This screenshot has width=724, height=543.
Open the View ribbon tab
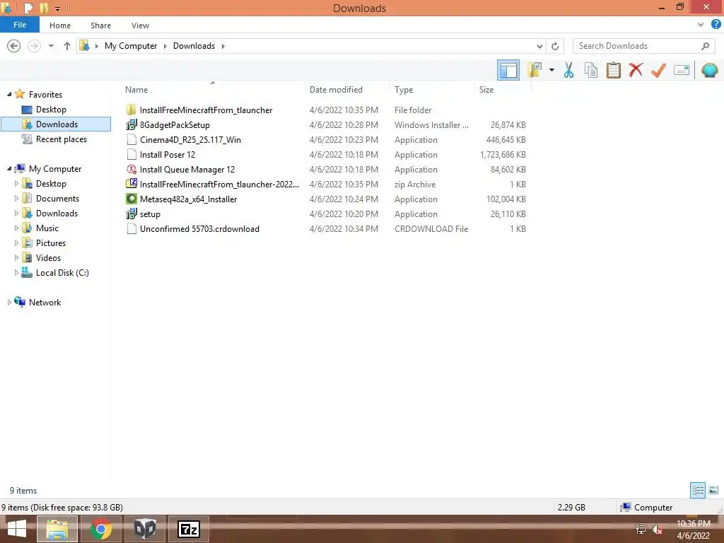[140, 25]
